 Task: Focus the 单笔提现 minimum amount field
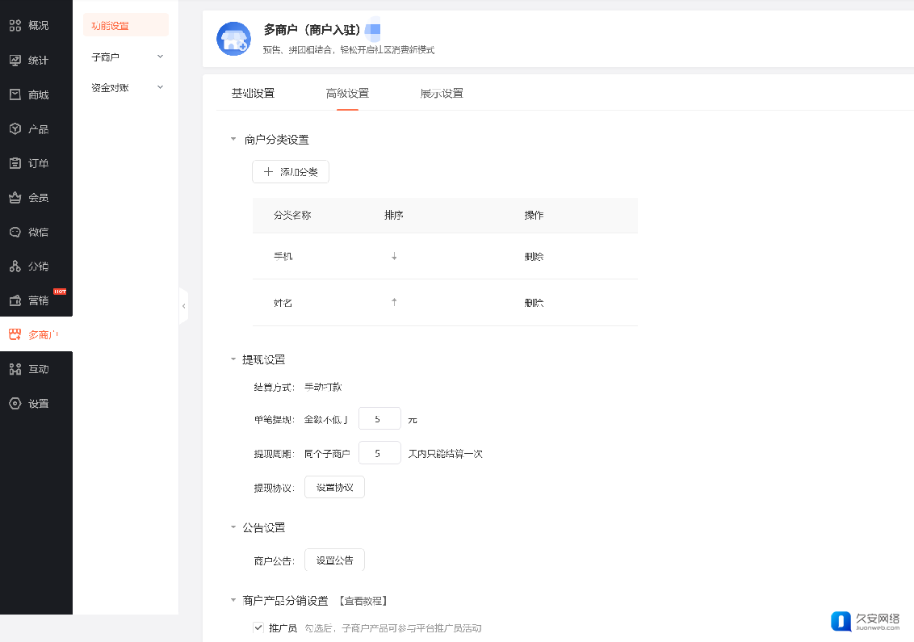click(379, 418)
